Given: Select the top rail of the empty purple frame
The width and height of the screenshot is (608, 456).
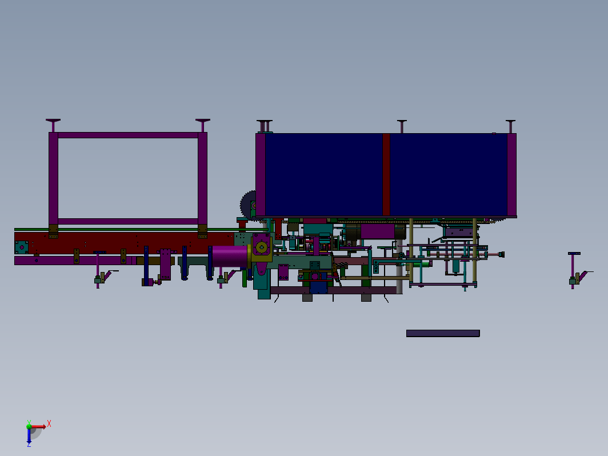Looking at the screenshot, I should point(128,135).
